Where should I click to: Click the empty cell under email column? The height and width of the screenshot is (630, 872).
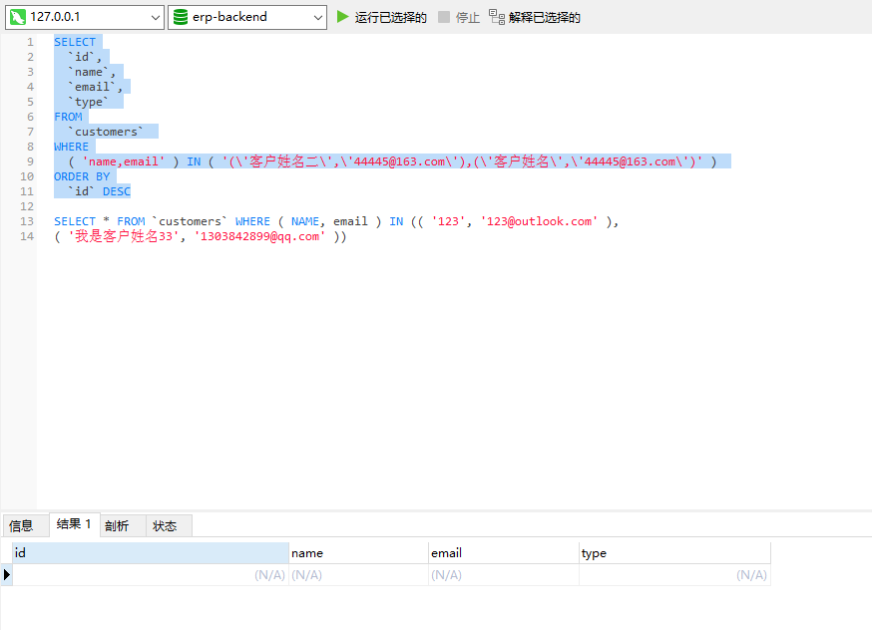tap(503, 575)
